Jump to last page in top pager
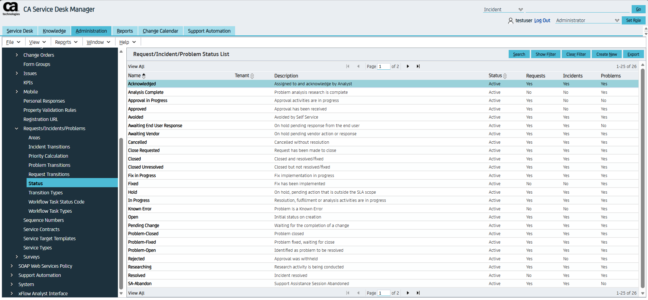Viewport: 648px width, 300px height. point(418,66)
